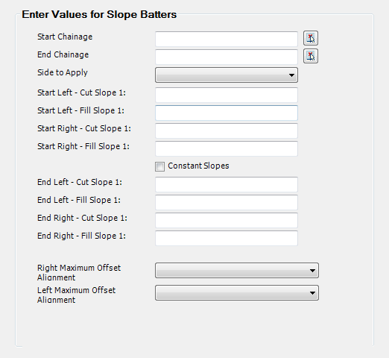Click the Start Chainage input field
Image resolution: width=389 pixels, height=358 pixels.
[x=227, y=39]
